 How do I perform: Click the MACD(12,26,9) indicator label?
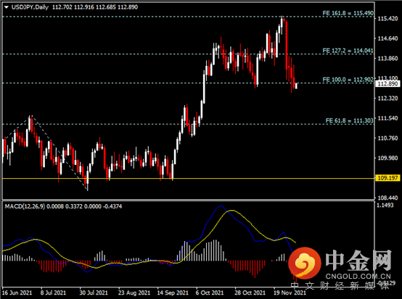25,206
